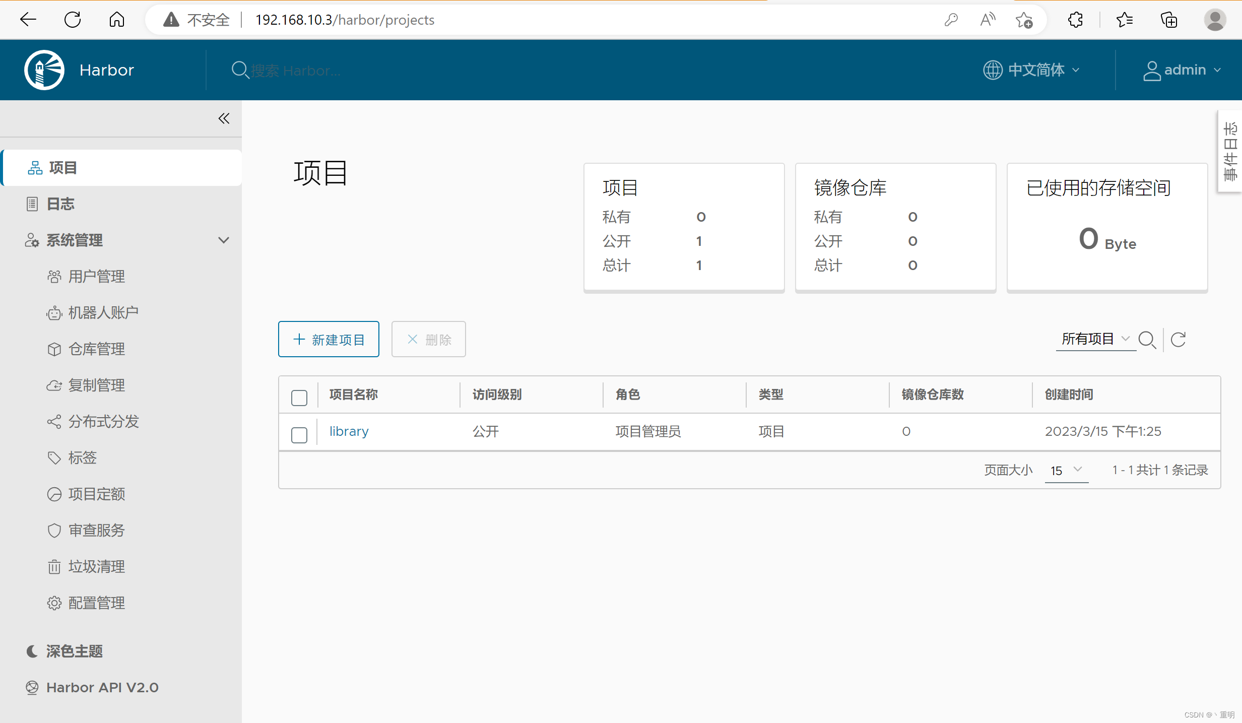This screenshot has height=723, width=1242.
Task: Click the Harbor title text in the header
Action: tap(107, 70)
